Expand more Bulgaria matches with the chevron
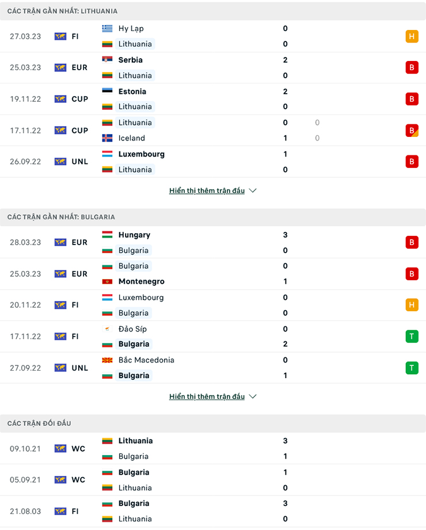The width and height of the screenshot is (426, 530). 253,396
